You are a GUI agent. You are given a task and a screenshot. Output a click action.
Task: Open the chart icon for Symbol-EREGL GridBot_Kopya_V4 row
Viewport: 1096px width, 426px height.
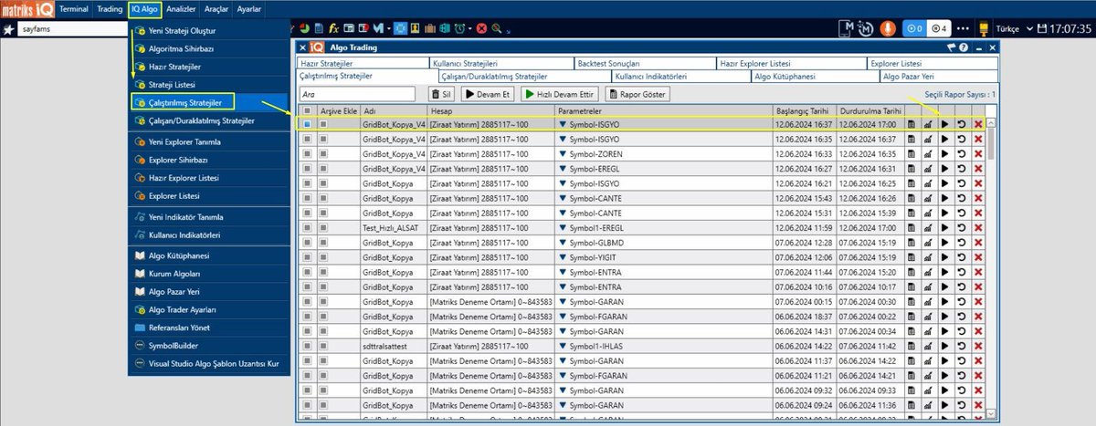coord(928,168)
